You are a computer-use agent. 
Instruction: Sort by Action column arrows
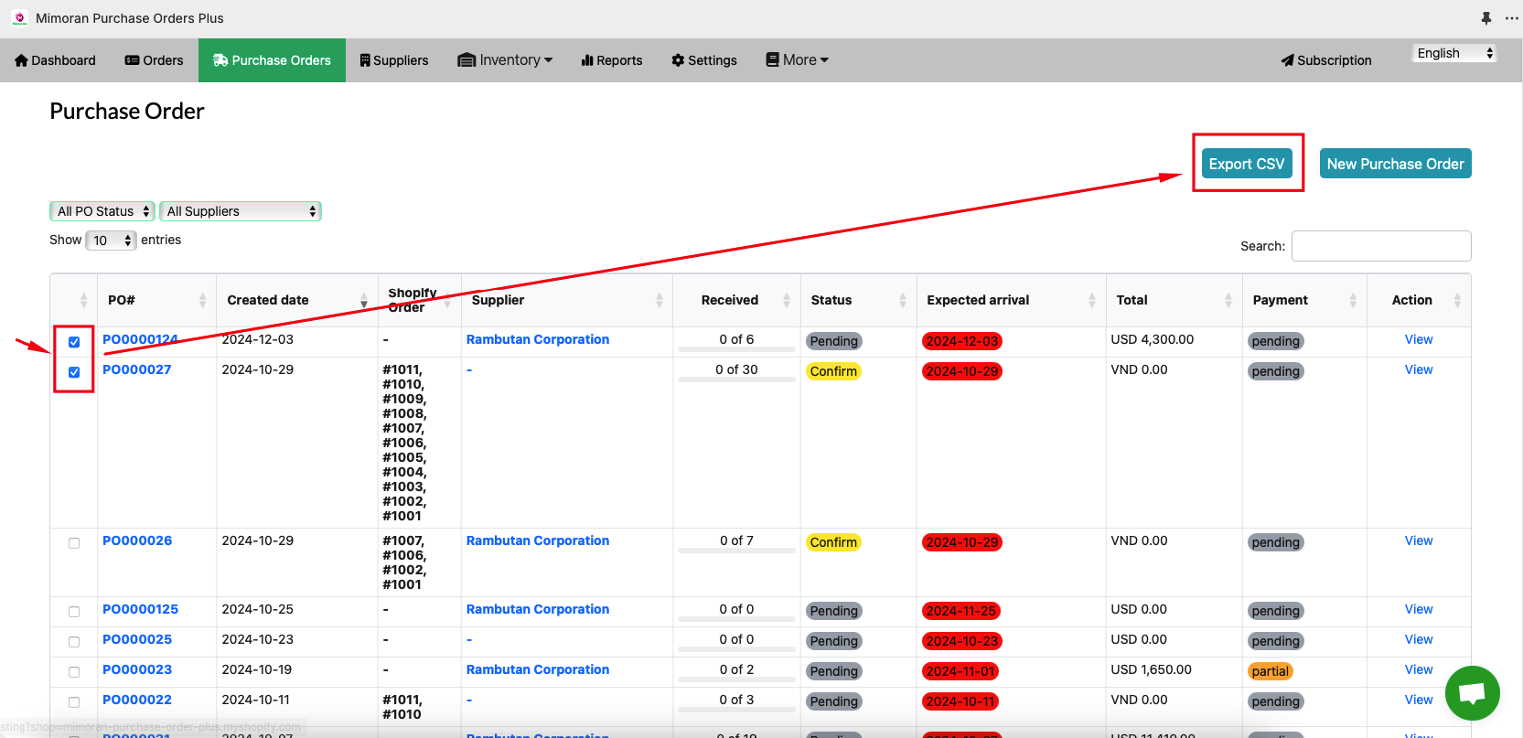(1457, 300)
